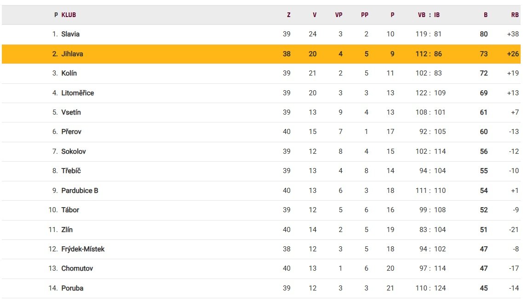Click the Tábor club name
528x302 pixels.
tap(70, 210)
